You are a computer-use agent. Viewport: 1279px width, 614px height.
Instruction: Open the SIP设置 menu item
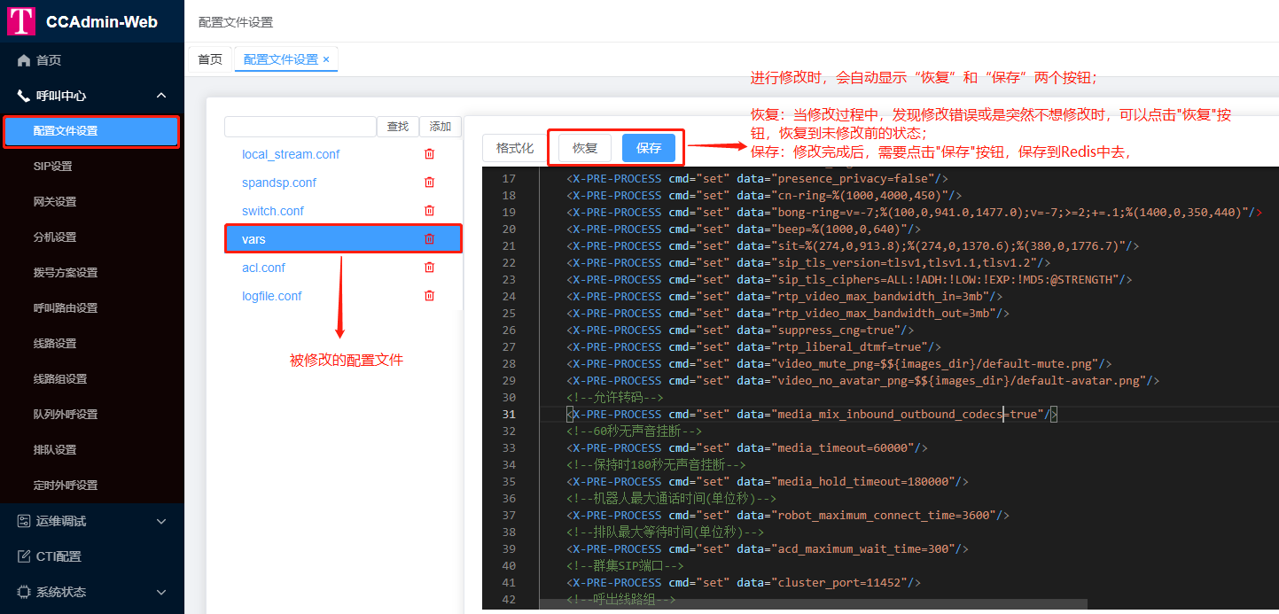(x=53, y=167)
